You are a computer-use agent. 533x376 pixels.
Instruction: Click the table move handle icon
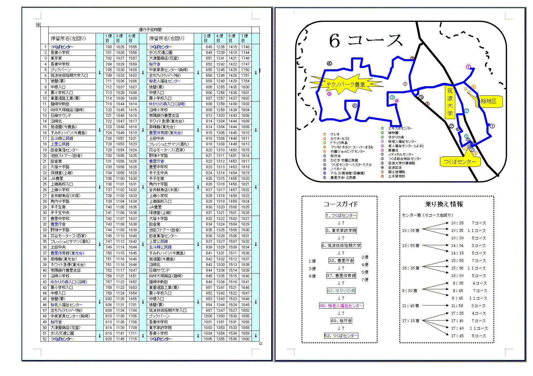38,25
